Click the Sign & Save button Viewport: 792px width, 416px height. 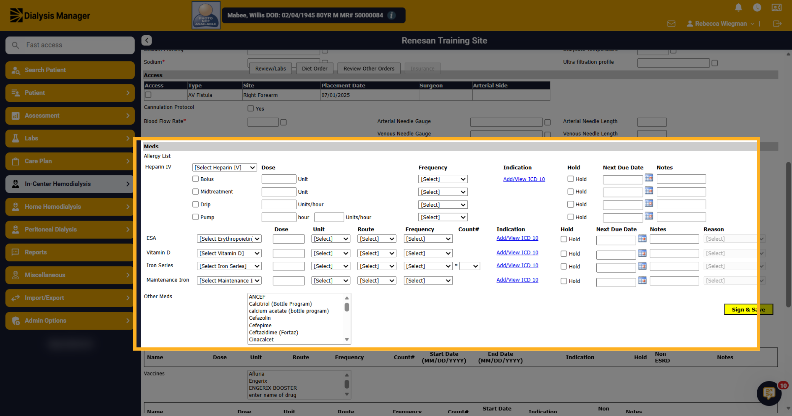click(x=748, y=309)
